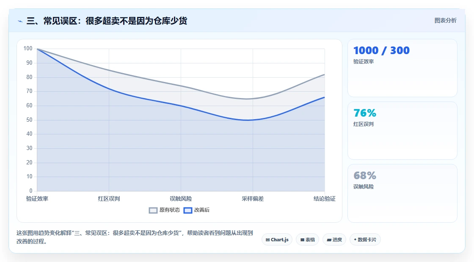Click the 红区误判 x-axis label

pyautogui.click(x=109, y=199)
